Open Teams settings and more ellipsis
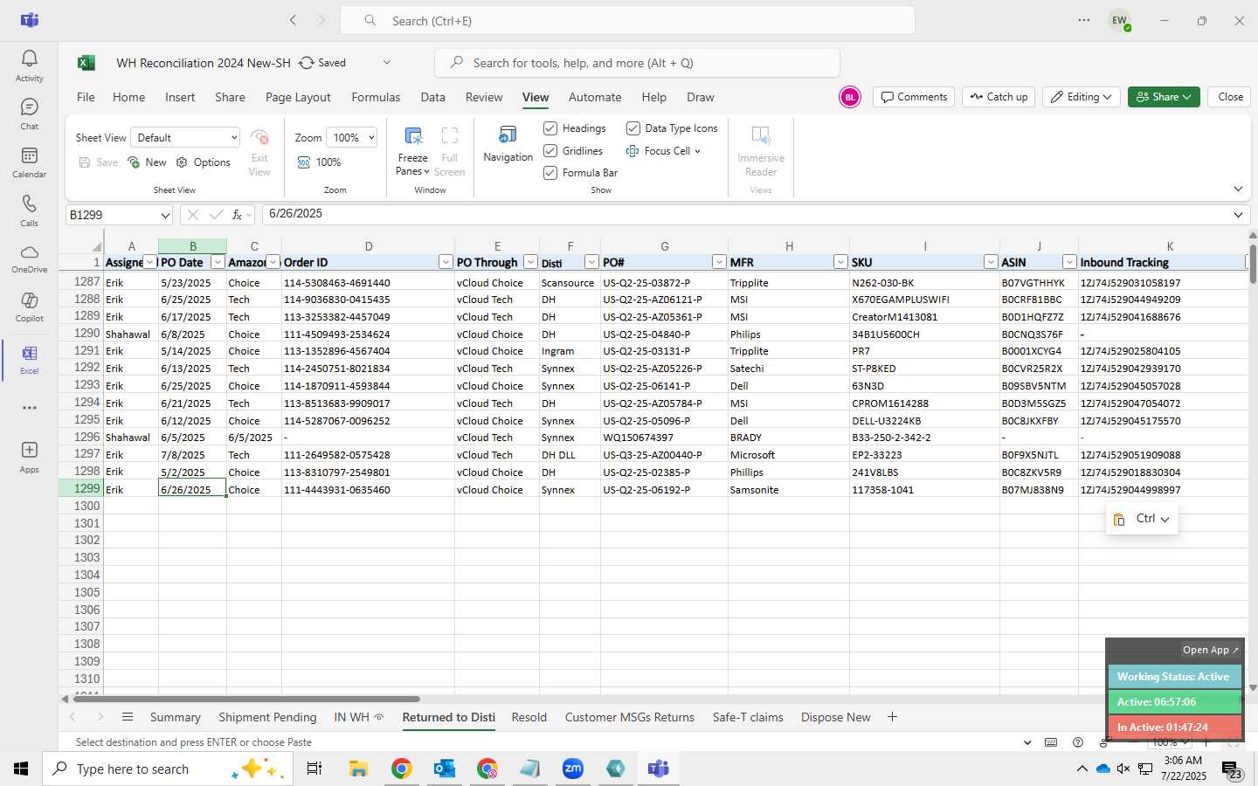 point(1084,20)
